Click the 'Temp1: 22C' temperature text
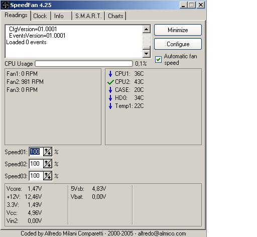This screenshot has height=237, width=257. coord(130,106)
